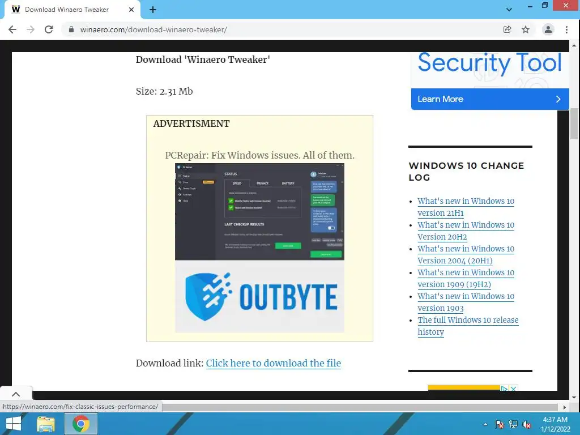
Task: Open What's new in Windows 10 version 1903
Action: 466,302
